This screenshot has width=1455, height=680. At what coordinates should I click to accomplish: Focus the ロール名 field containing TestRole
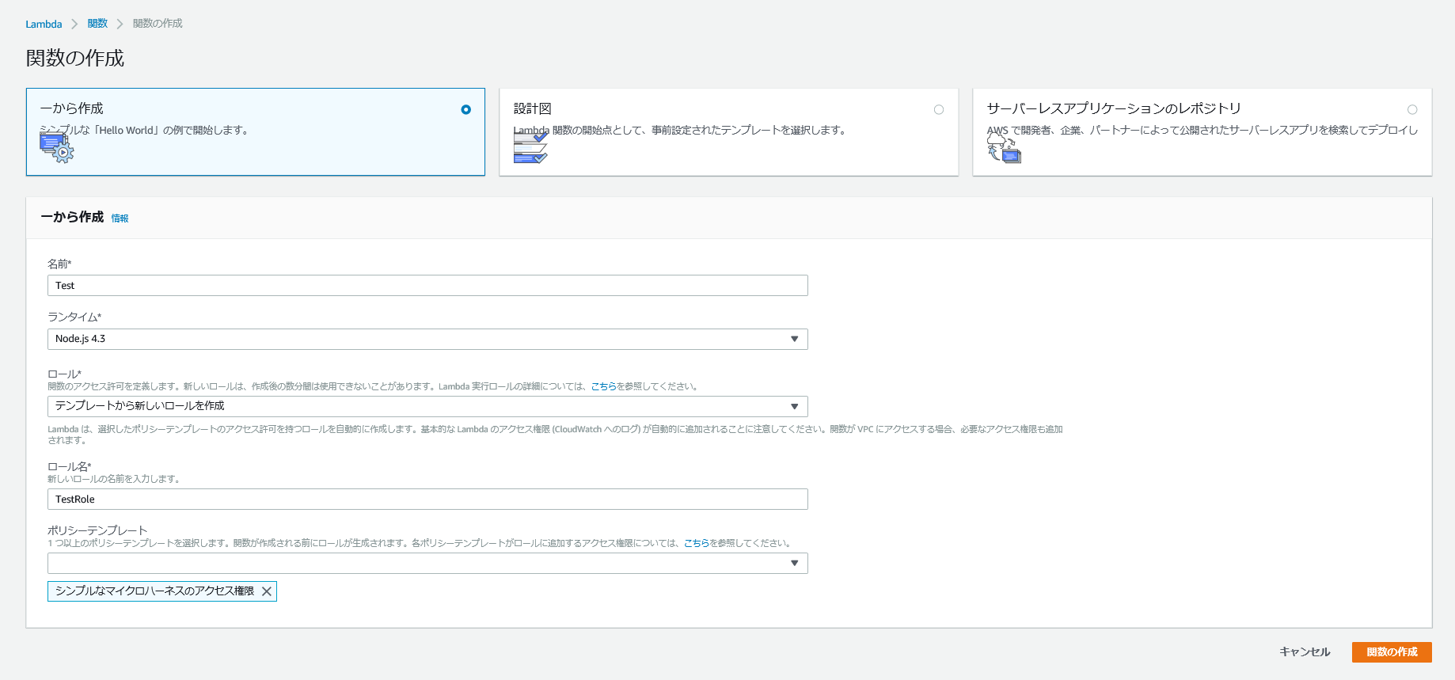click(427, 500)
